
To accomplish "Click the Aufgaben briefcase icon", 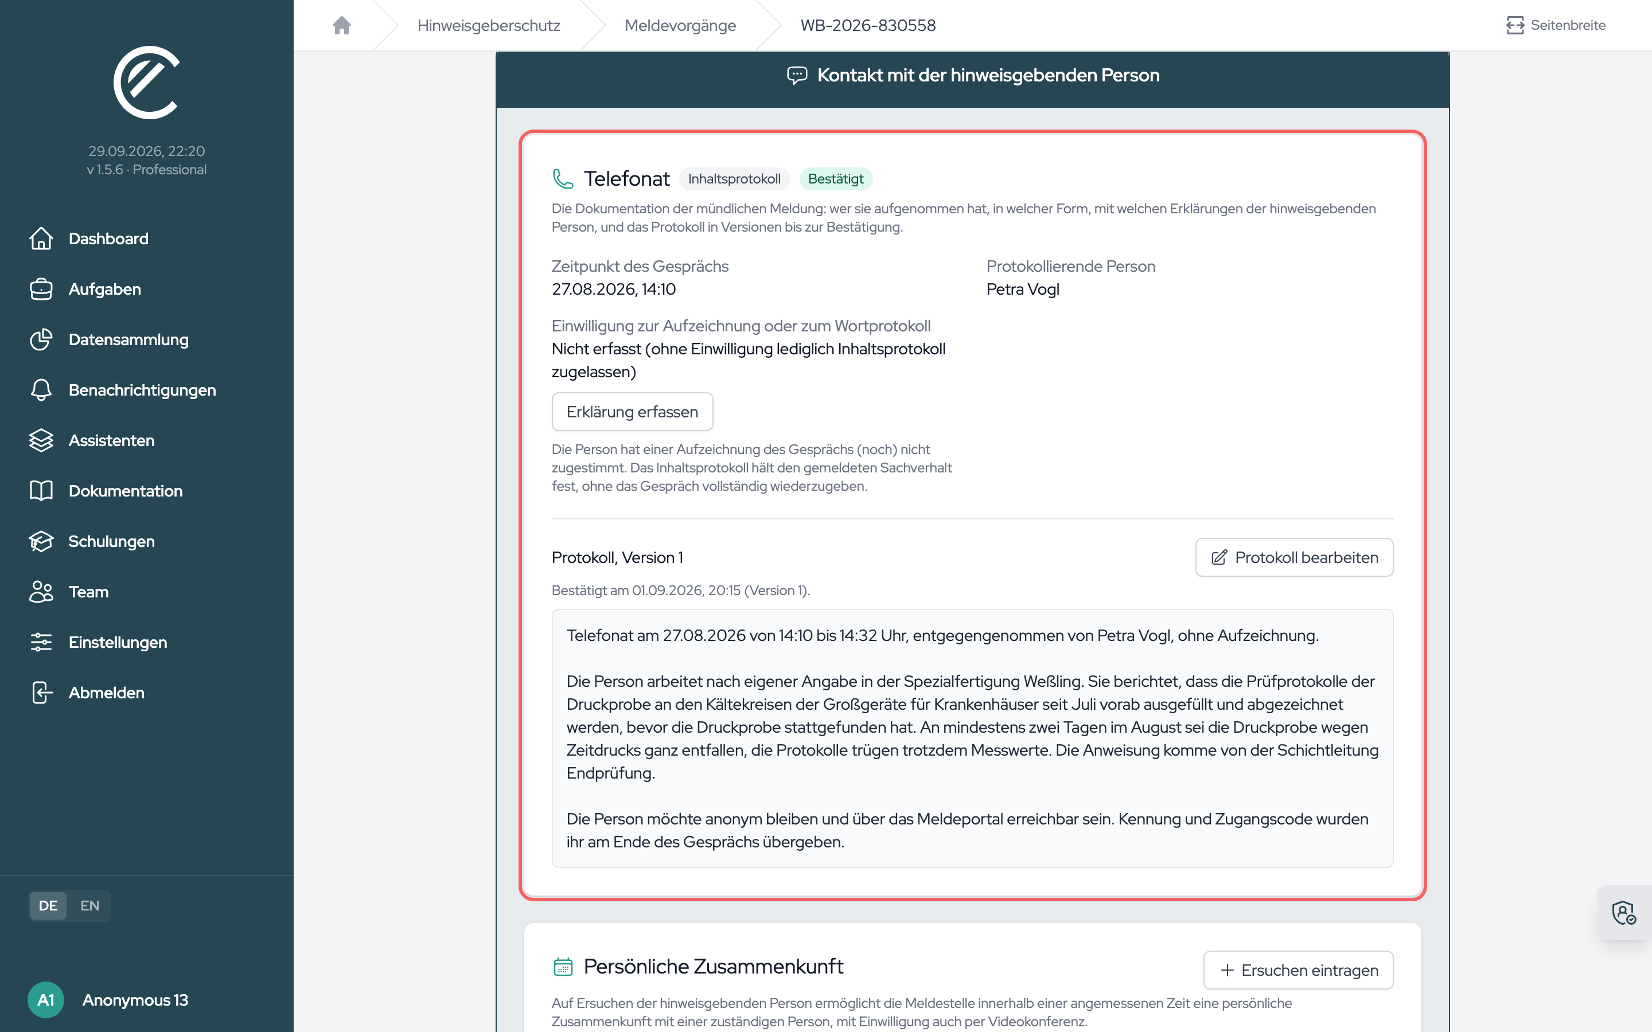I will [41, 289].
